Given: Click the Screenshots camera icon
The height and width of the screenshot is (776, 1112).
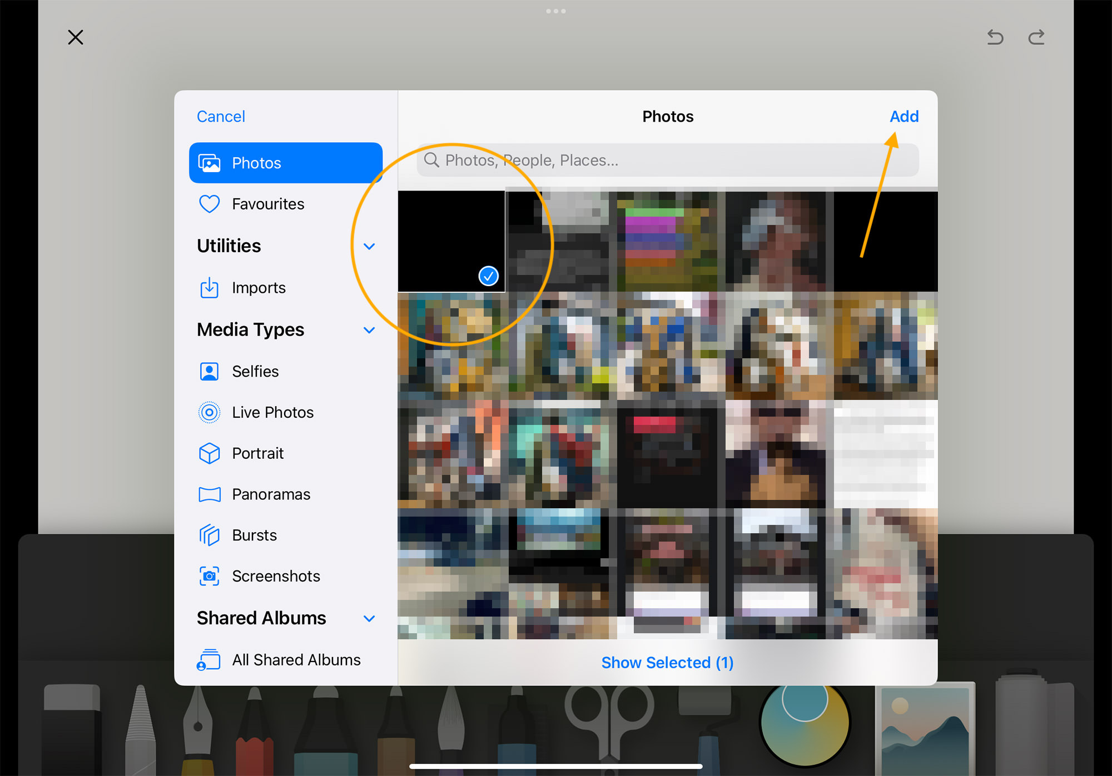Looking at the screenshot, I should tap(210, 576).
